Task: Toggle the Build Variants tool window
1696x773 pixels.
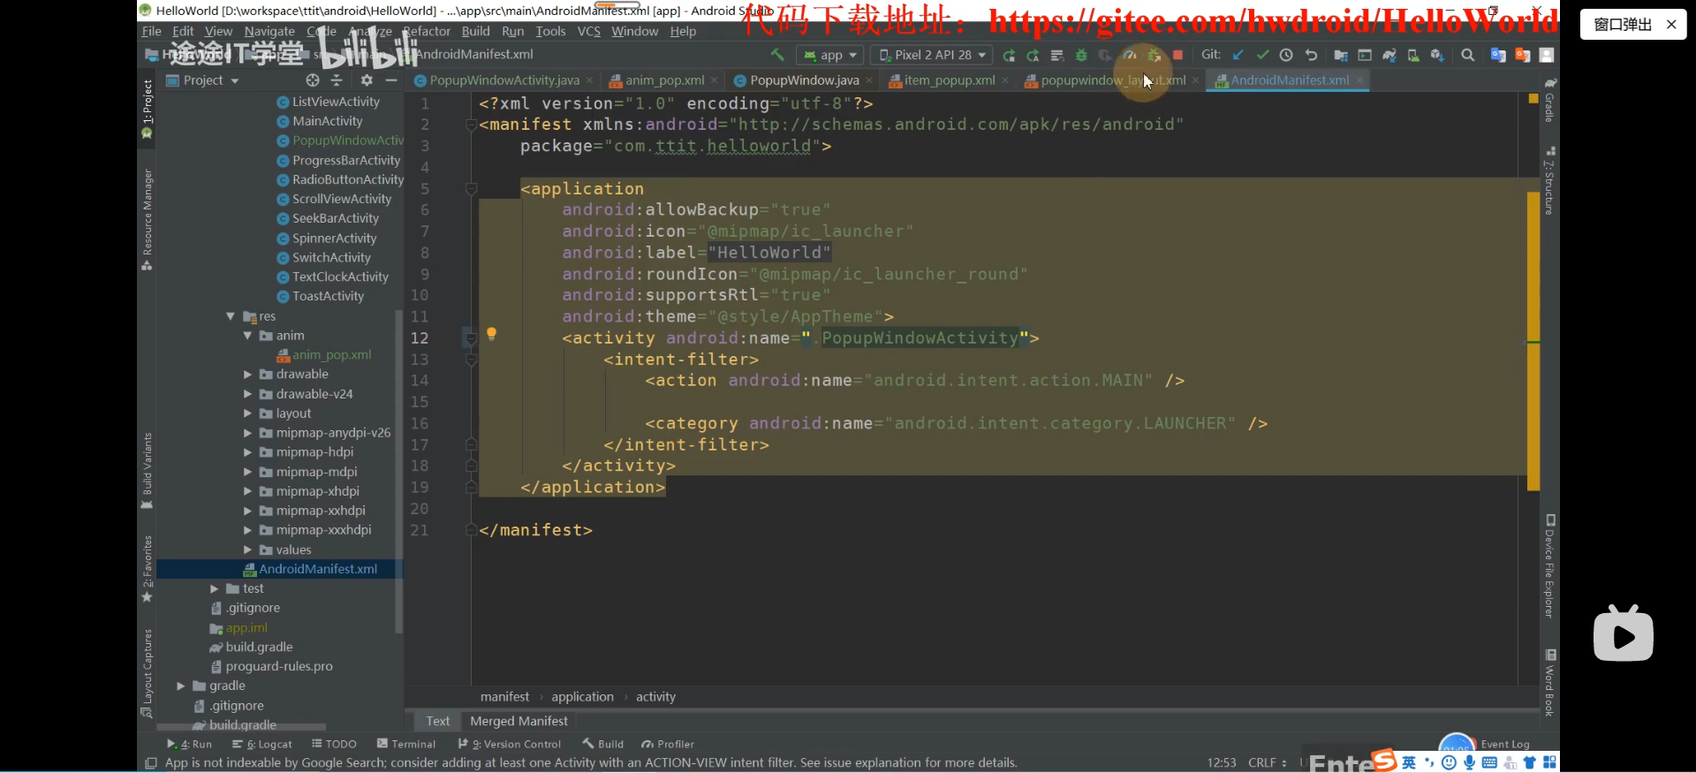Action: (148, 471)
